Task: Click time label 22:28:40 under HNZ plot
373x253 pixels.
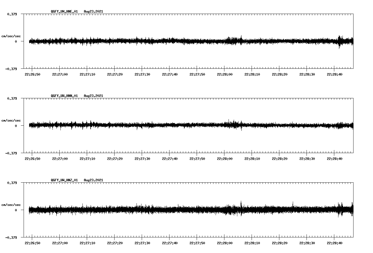Action: tap(335, 243)
